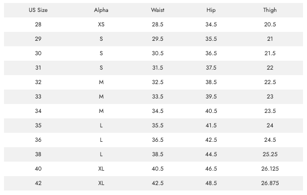Click waist value 42.5
This screenshot has height=195, width=307.
(x=157, y=183)
